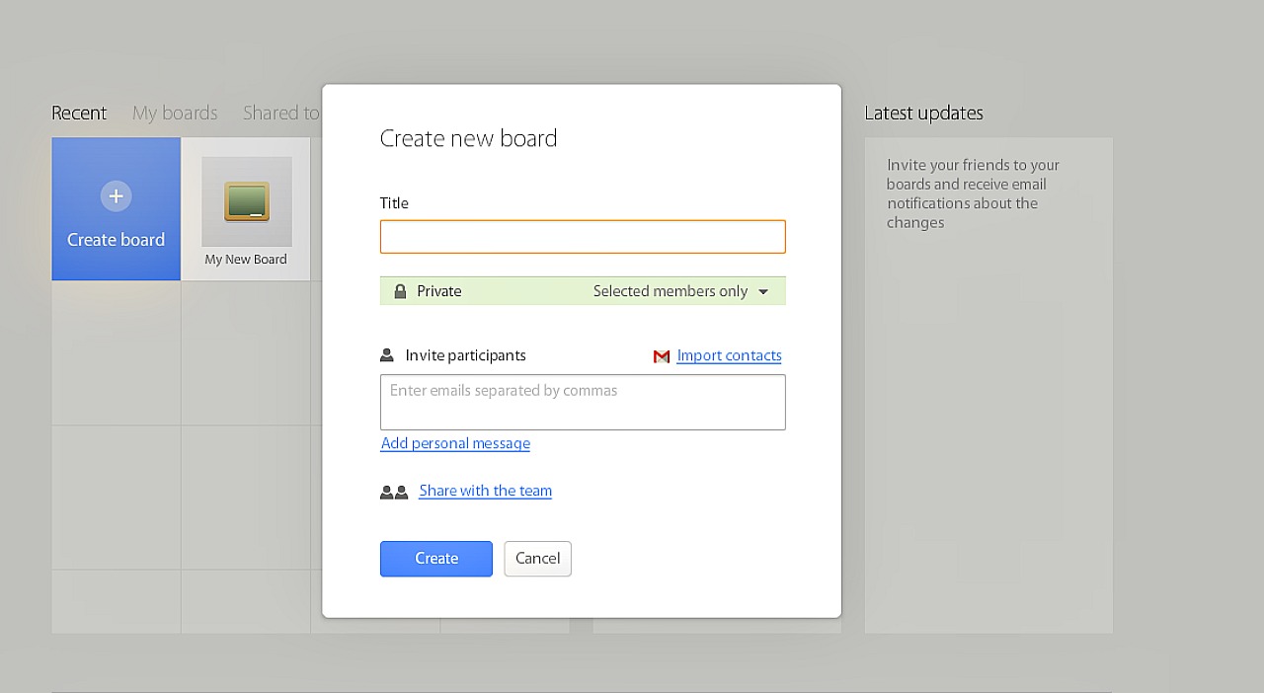Viewport: 1264px width, 693px height.
Task: Click the Create board blue tile
Action: pyautogui.click(x=116, y=208)
